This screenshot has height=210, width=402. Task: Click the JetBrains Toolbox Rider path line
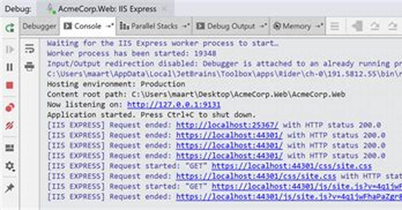point(224,74)
